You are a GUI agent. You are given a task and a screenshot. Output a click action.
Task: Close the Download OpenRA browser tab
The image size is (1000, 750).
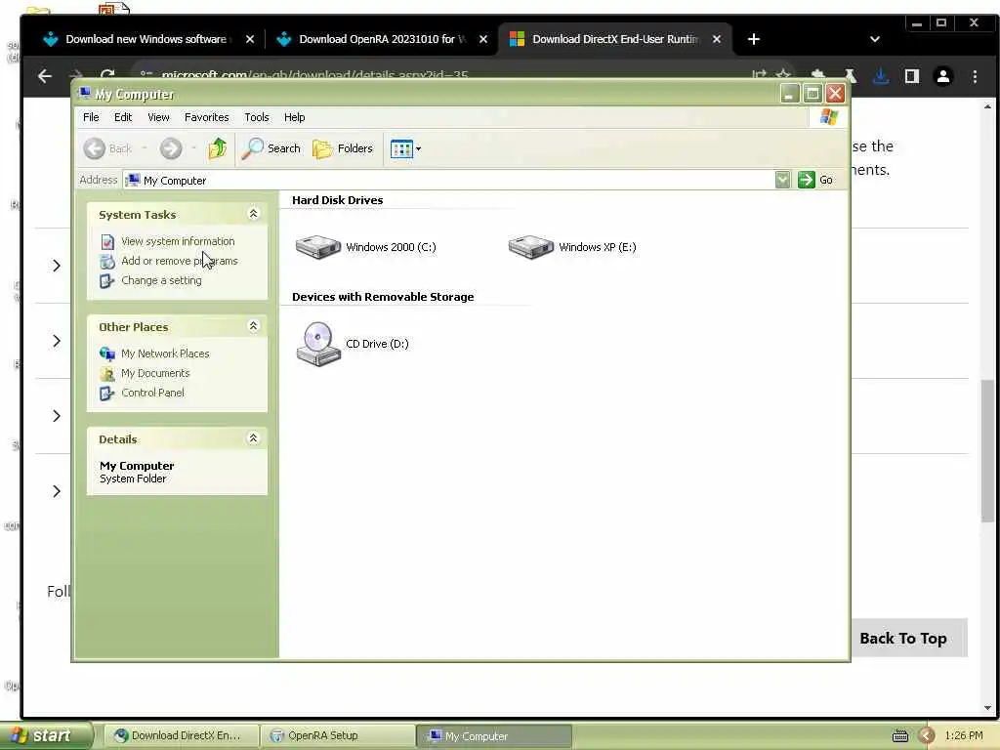(x=483, y=39)
